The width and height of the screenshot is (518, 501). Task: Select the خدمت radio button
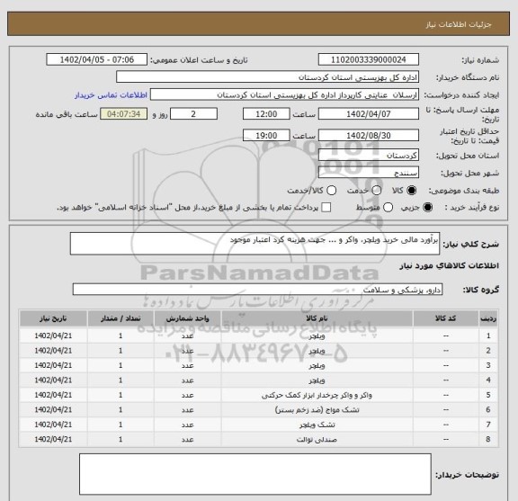click(x=377, y=191)
